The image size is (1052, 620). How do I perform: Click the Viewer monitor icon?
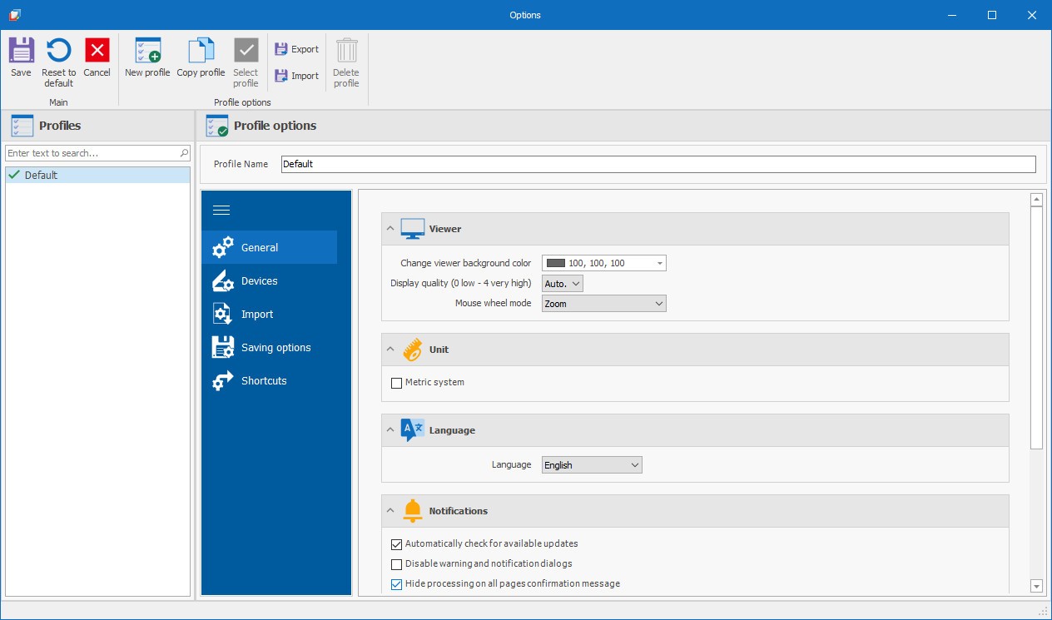click(x=413, y=229)
